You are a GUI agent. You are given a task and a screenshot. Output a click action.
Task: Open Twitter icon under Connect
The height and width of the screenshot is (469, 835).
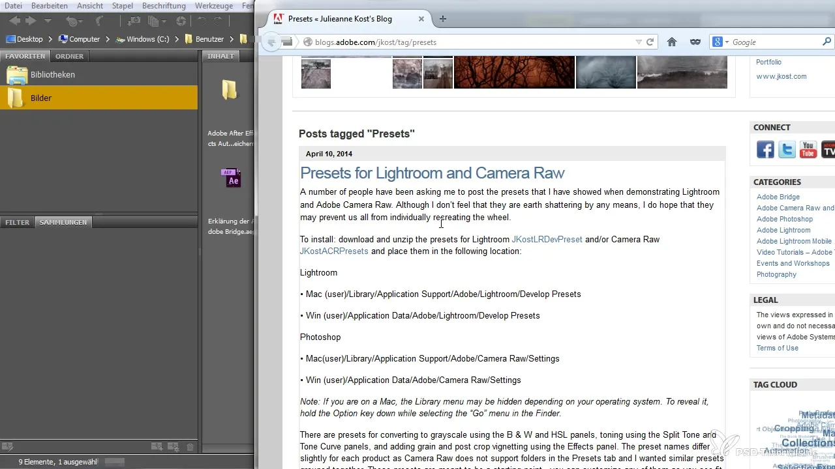tap(787, 150)
